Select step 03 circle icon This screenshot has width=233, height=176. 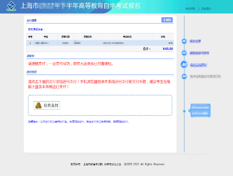[184, 65]
